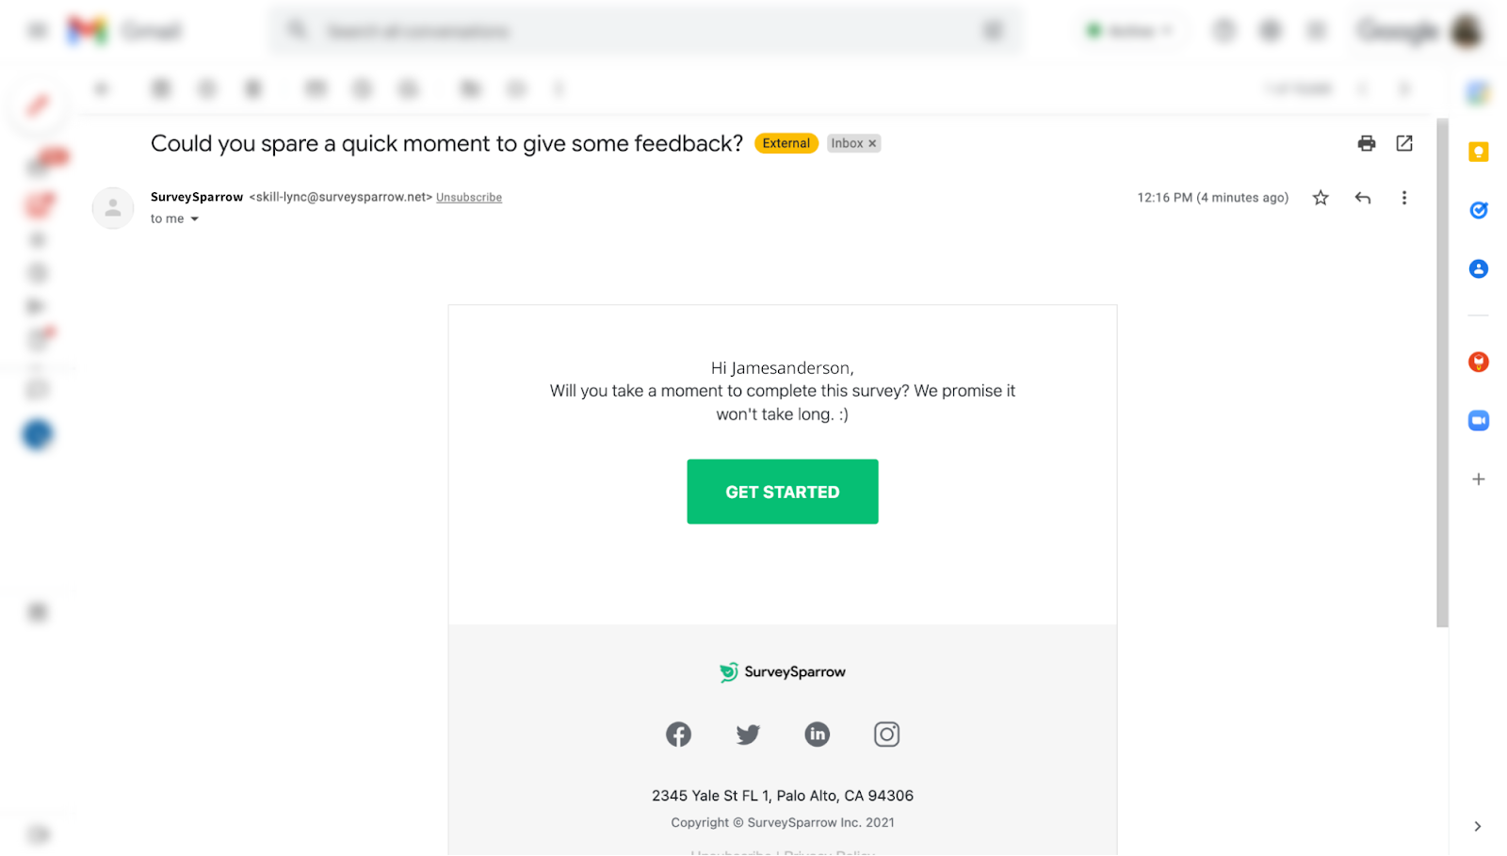Print this email with the printer icon

tap(1367, 143)
